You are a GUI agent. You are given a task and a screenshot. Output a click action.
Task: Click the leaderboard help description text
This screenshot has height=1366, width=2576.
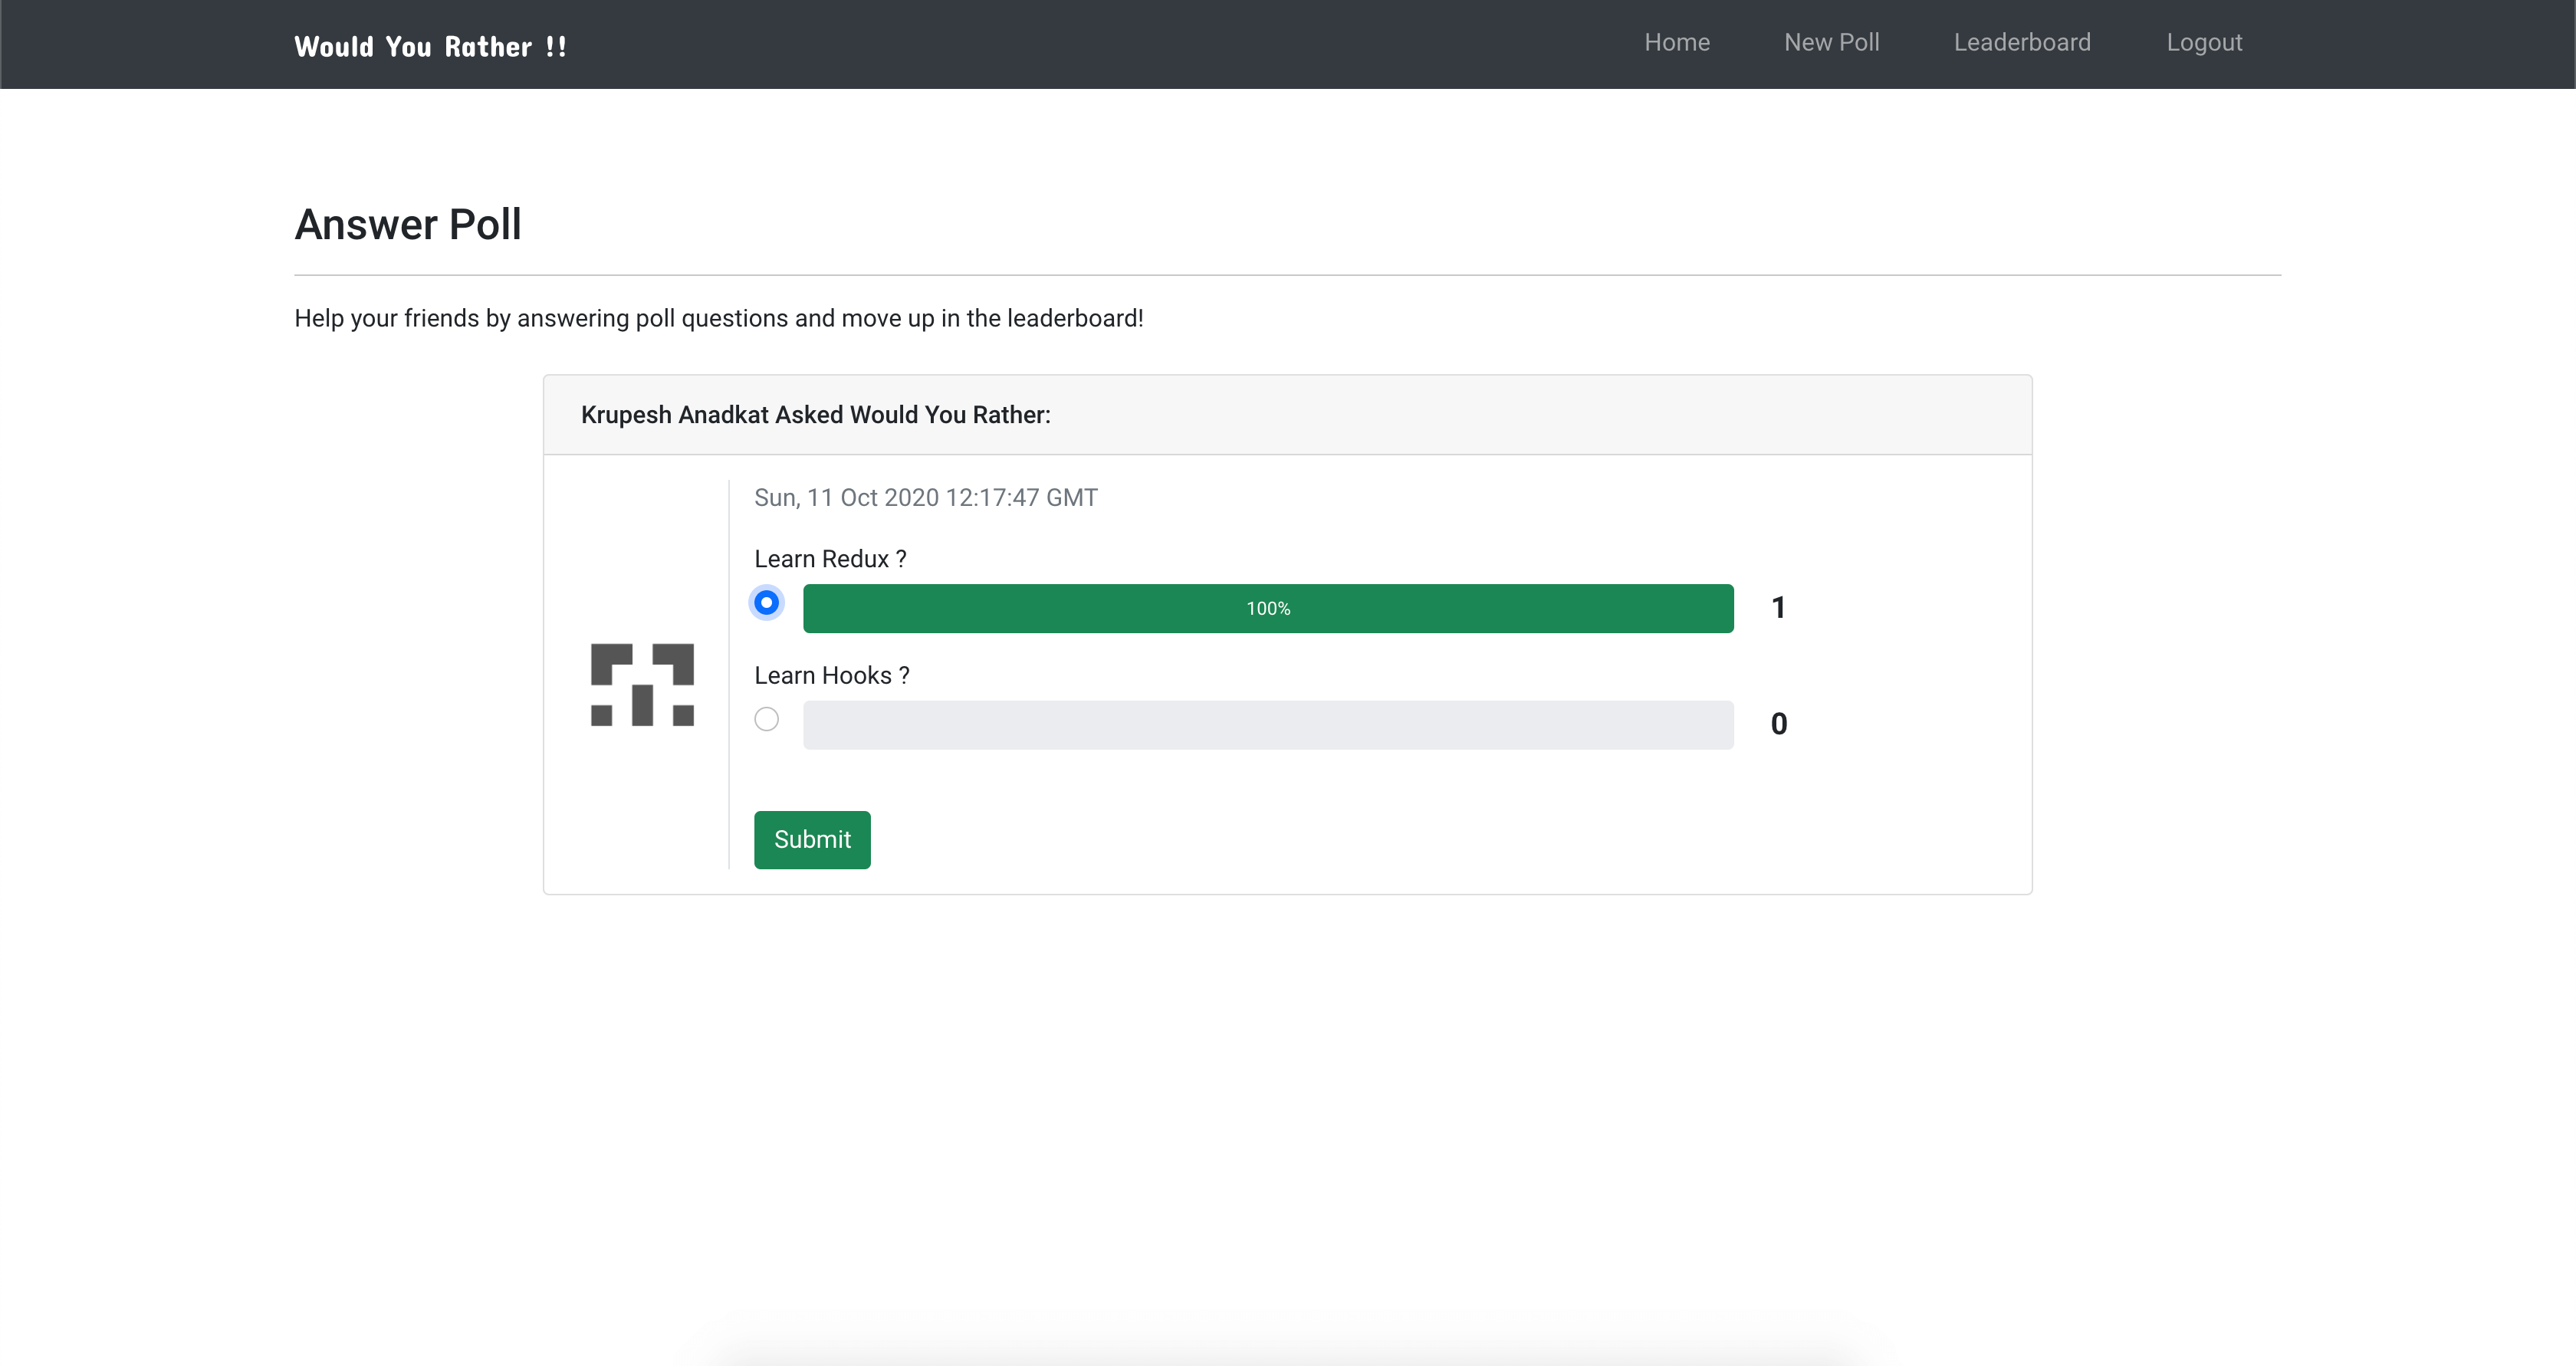click(718, 318)
